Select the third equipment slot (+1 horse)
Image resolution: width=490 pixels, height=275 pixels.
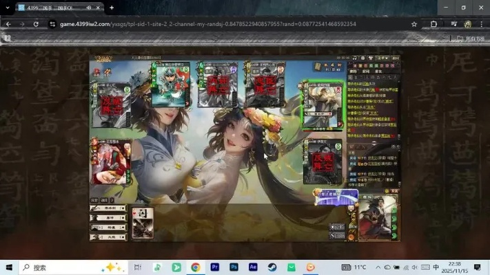point(108,228)
